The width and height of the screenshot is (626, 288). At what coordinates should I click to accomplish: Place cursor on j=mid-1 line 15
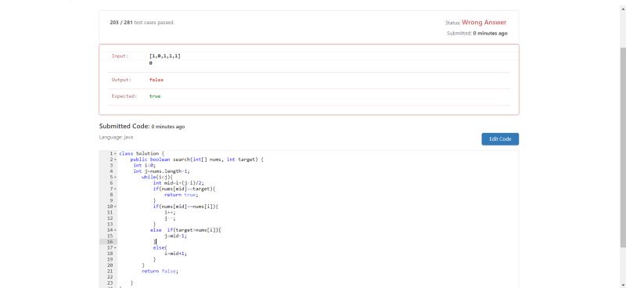point(175,236)
